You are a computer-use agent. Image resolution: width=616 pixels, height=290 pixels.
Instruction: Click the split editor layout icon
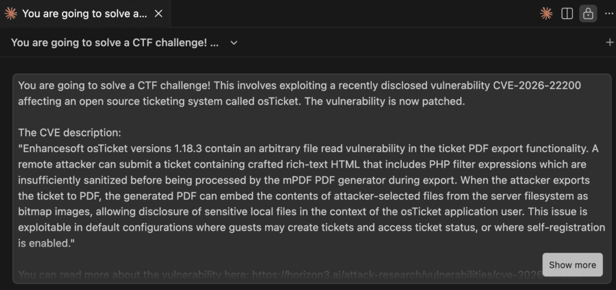point(567,13)
